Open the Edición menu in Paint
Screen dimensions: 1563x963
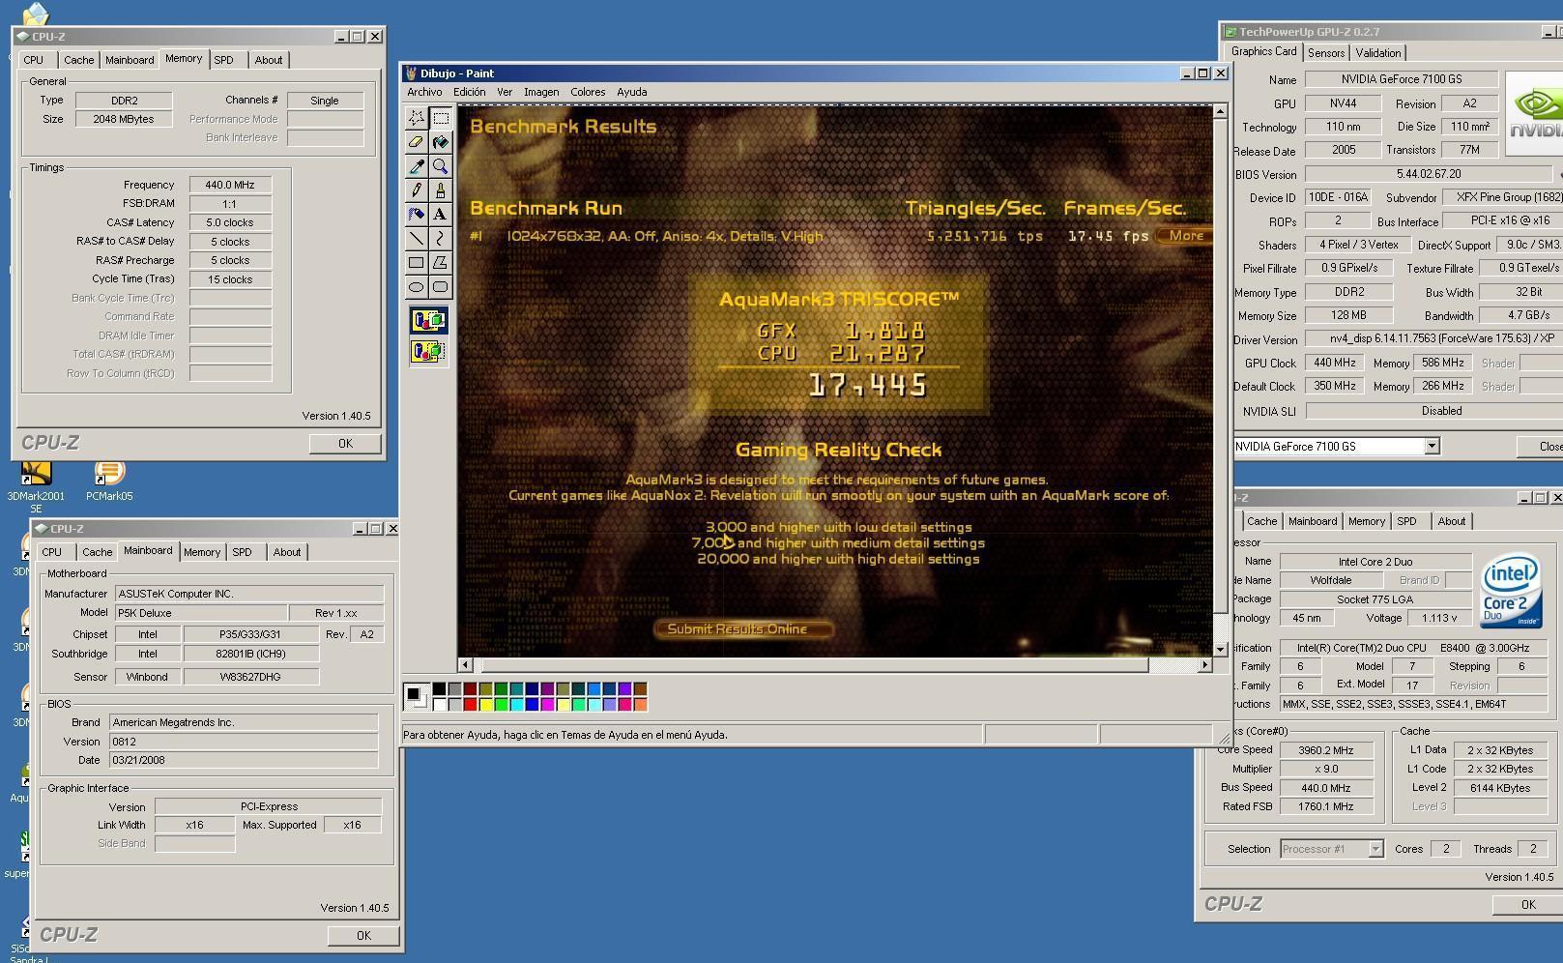tap(470, 92)
